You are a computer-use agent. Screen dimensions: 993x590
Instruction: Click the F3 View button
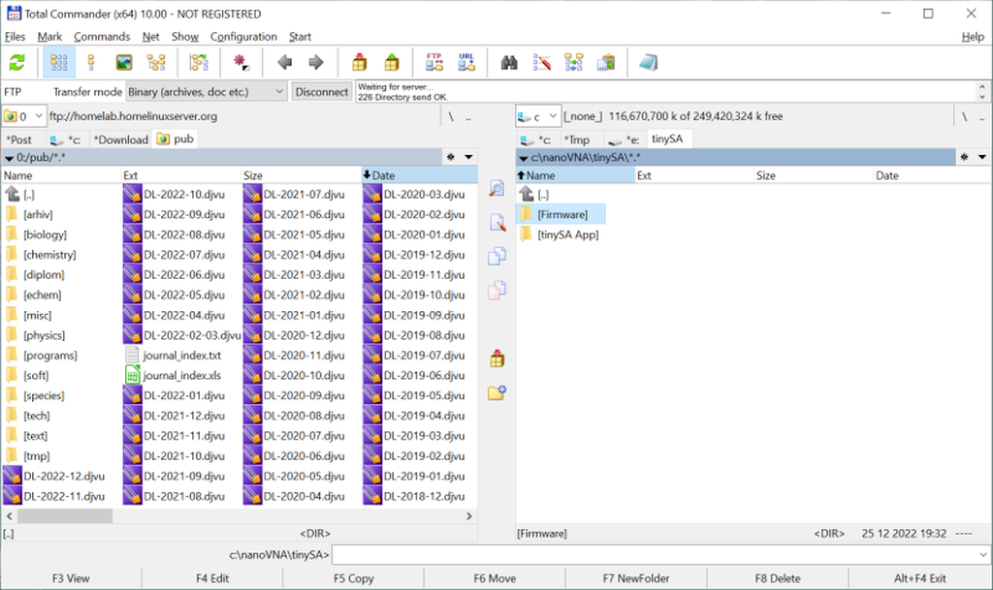click(x=71, y=578)
